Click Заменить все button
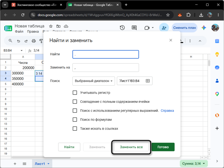 pos(131,147)
